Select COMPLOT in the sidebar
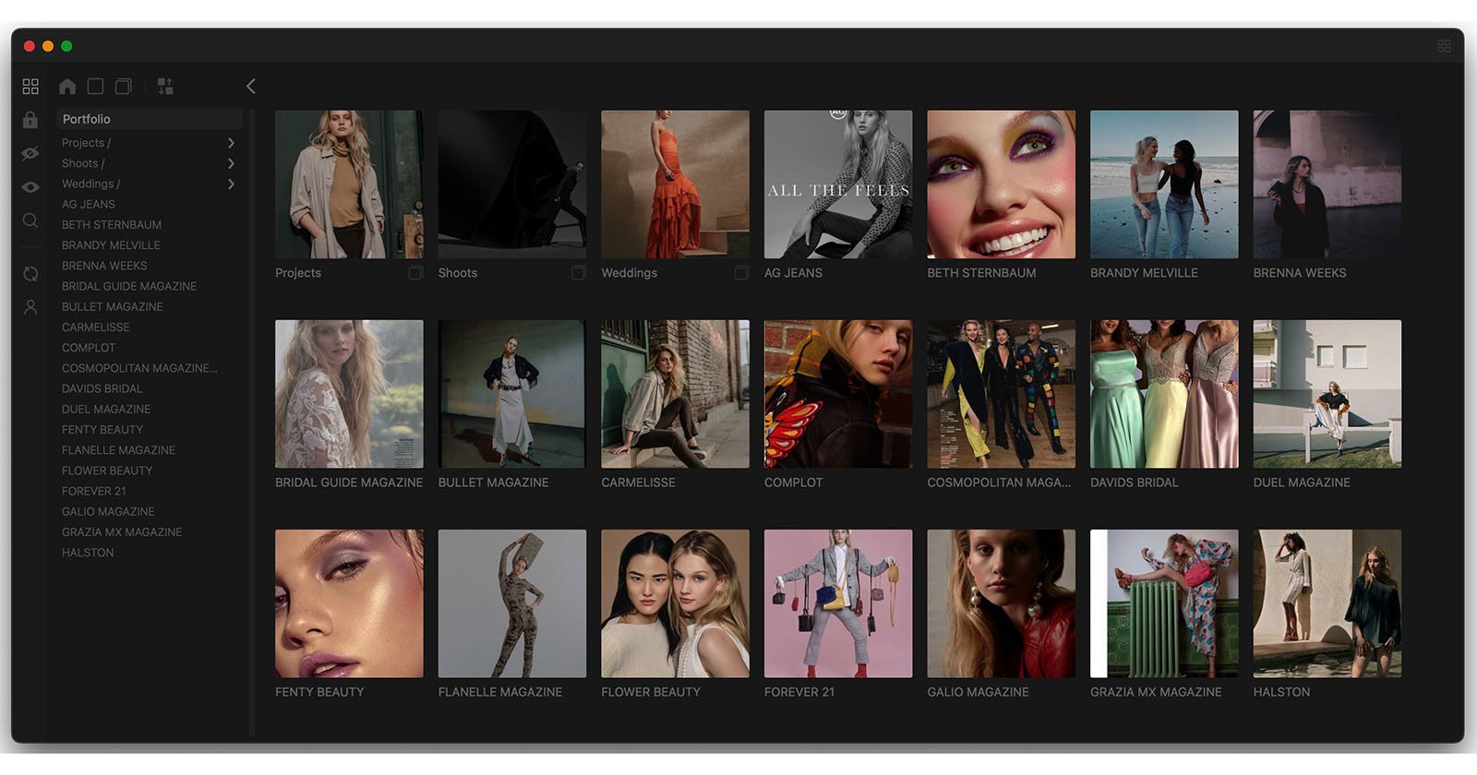Viewport: 1477px width, 775px height. click(x=89, y=348)
